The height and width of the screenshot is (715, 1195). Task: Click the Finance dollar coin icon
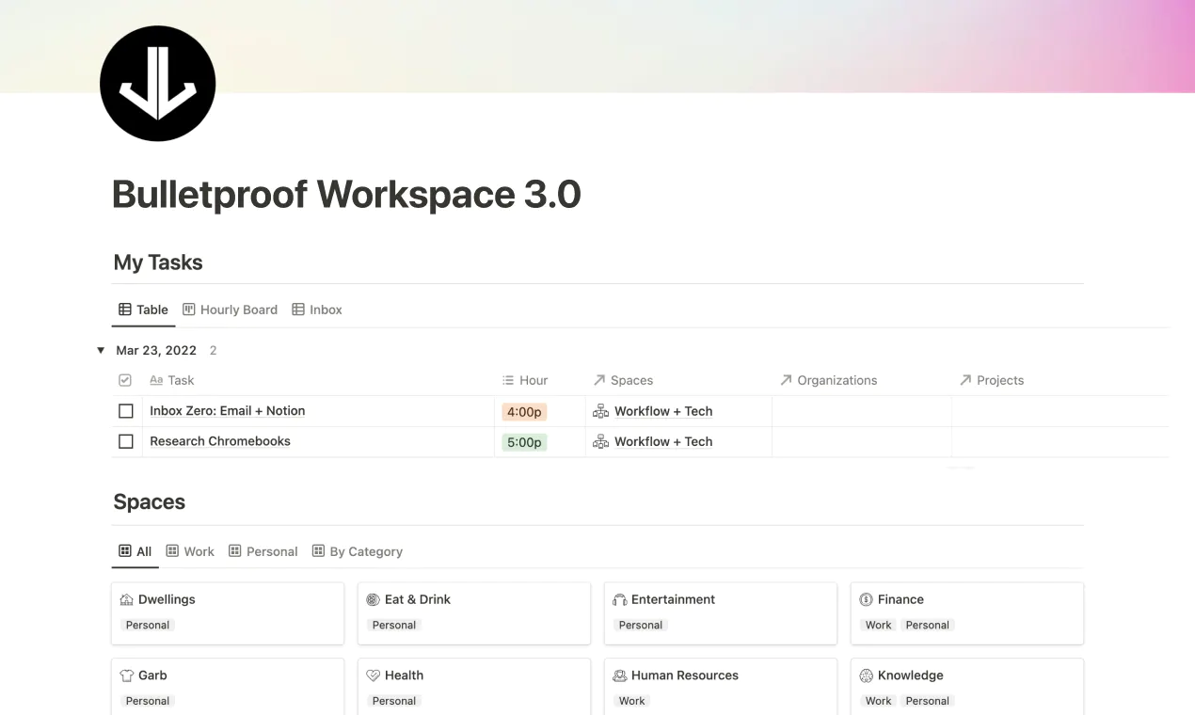click(x=866, y=599)
